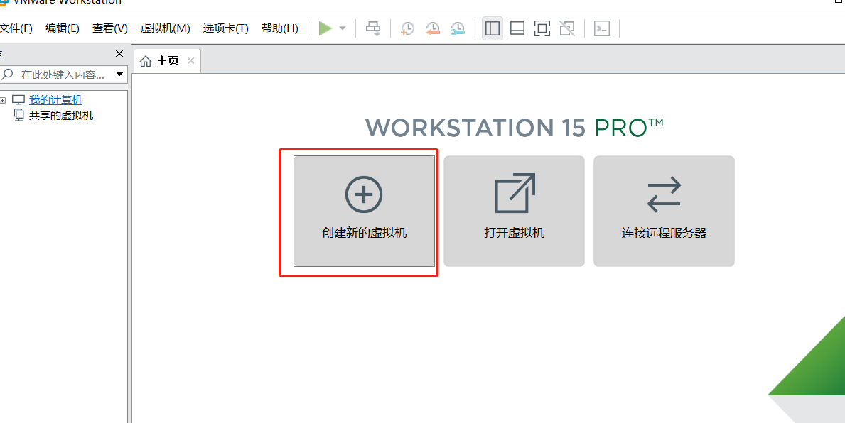Screen dimensions: 845x423
Task: Click the green power on play button
Action: coord(325,28)
